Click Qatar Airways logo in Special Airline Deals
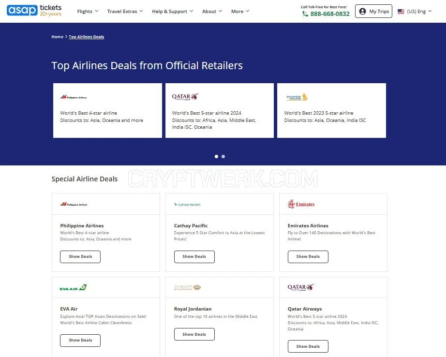This screenshot has width=446, height=357. [301, 287]
